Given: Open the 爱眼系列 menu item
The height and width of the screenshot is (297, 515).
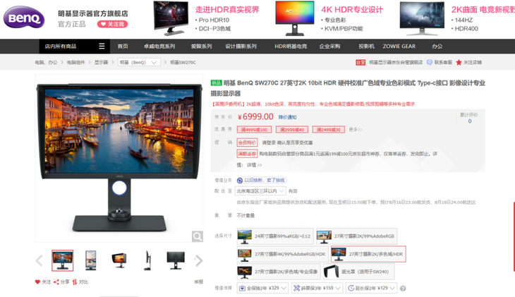Looking at the screenshot, I should 201,47.
